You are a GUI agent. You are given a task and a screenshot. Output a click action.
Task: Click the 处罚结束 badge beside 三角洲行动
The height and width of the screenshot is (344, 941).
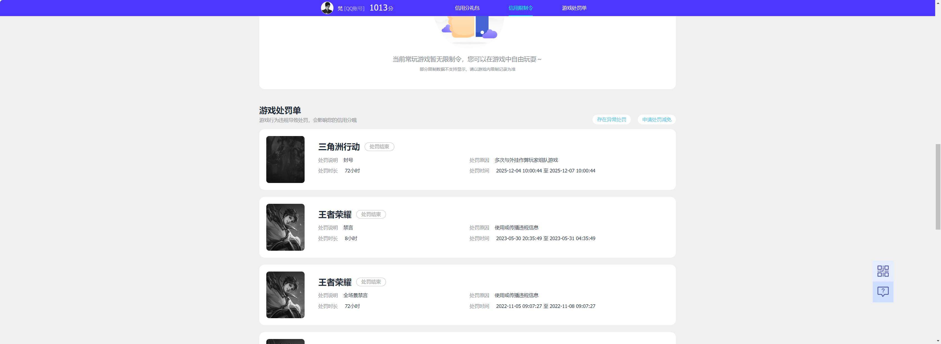pos(379,147)
